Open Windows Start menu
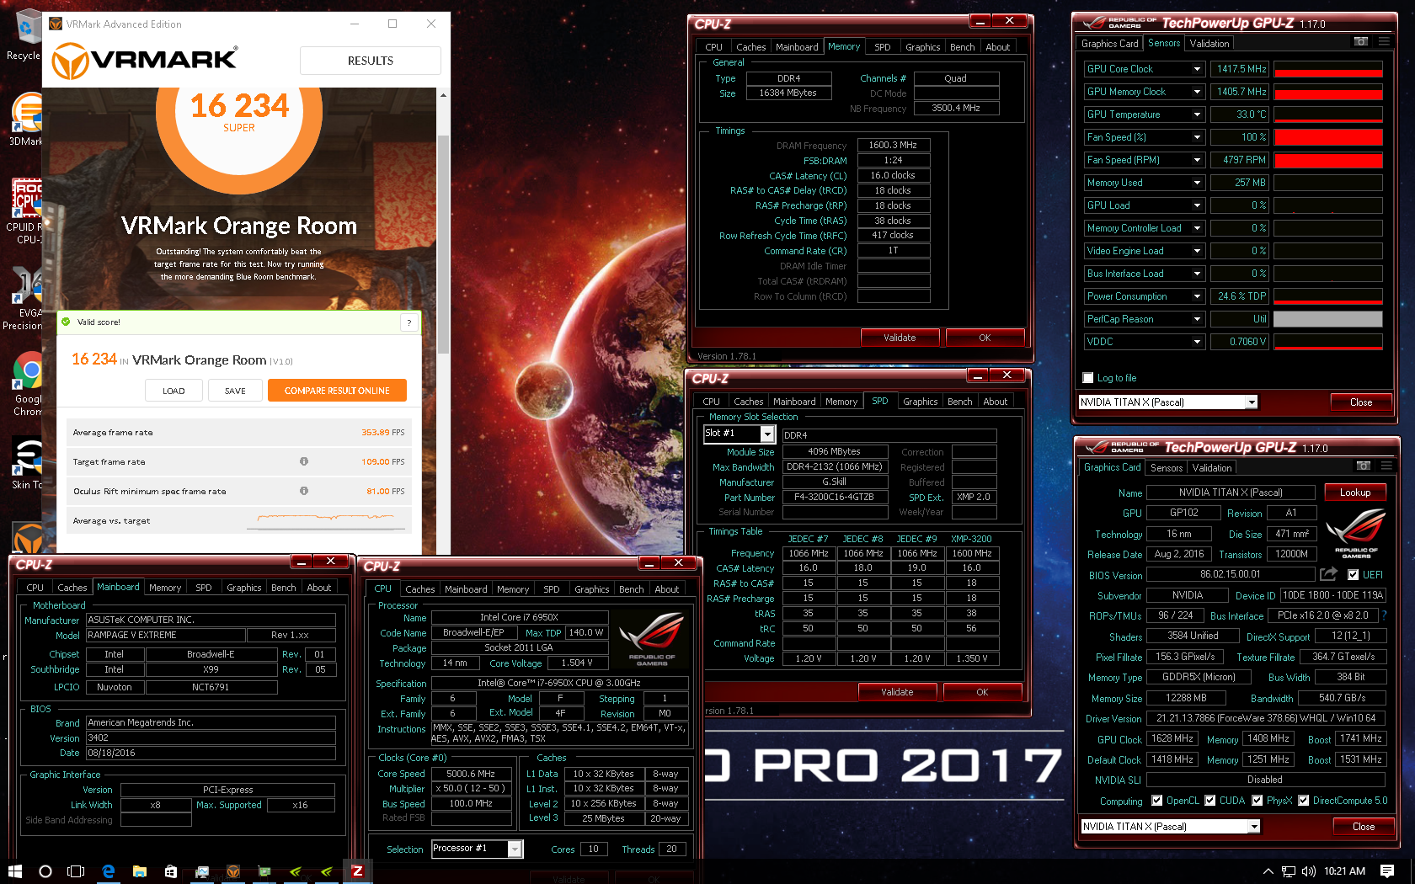The width and height of the screenshot is (1415, 884). point(14,871)
